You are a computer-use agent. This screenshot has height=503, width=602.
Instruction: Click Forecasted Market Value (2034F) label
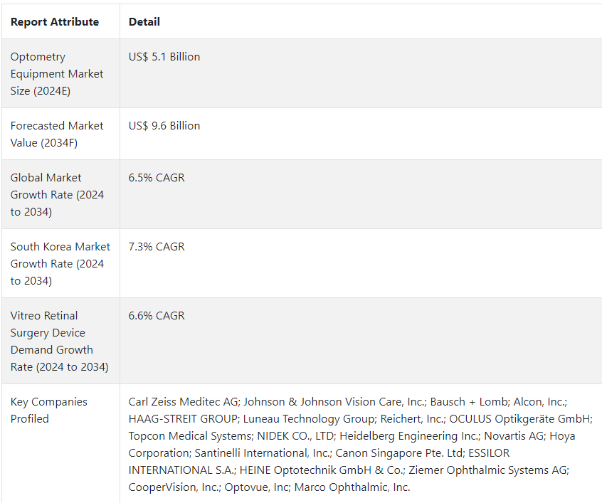click(57, 134)
